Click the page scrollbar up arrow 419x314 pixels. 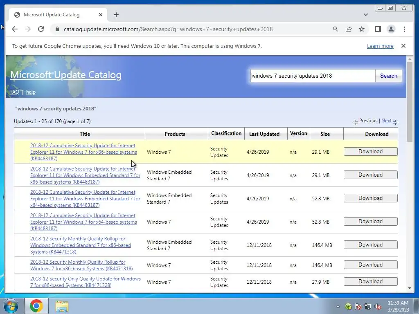pos(410,58)
